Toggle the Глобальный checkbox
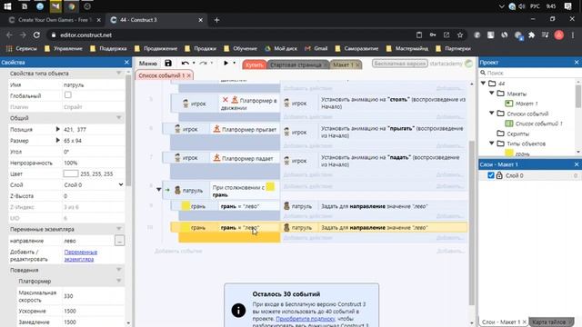 point(68,95)
